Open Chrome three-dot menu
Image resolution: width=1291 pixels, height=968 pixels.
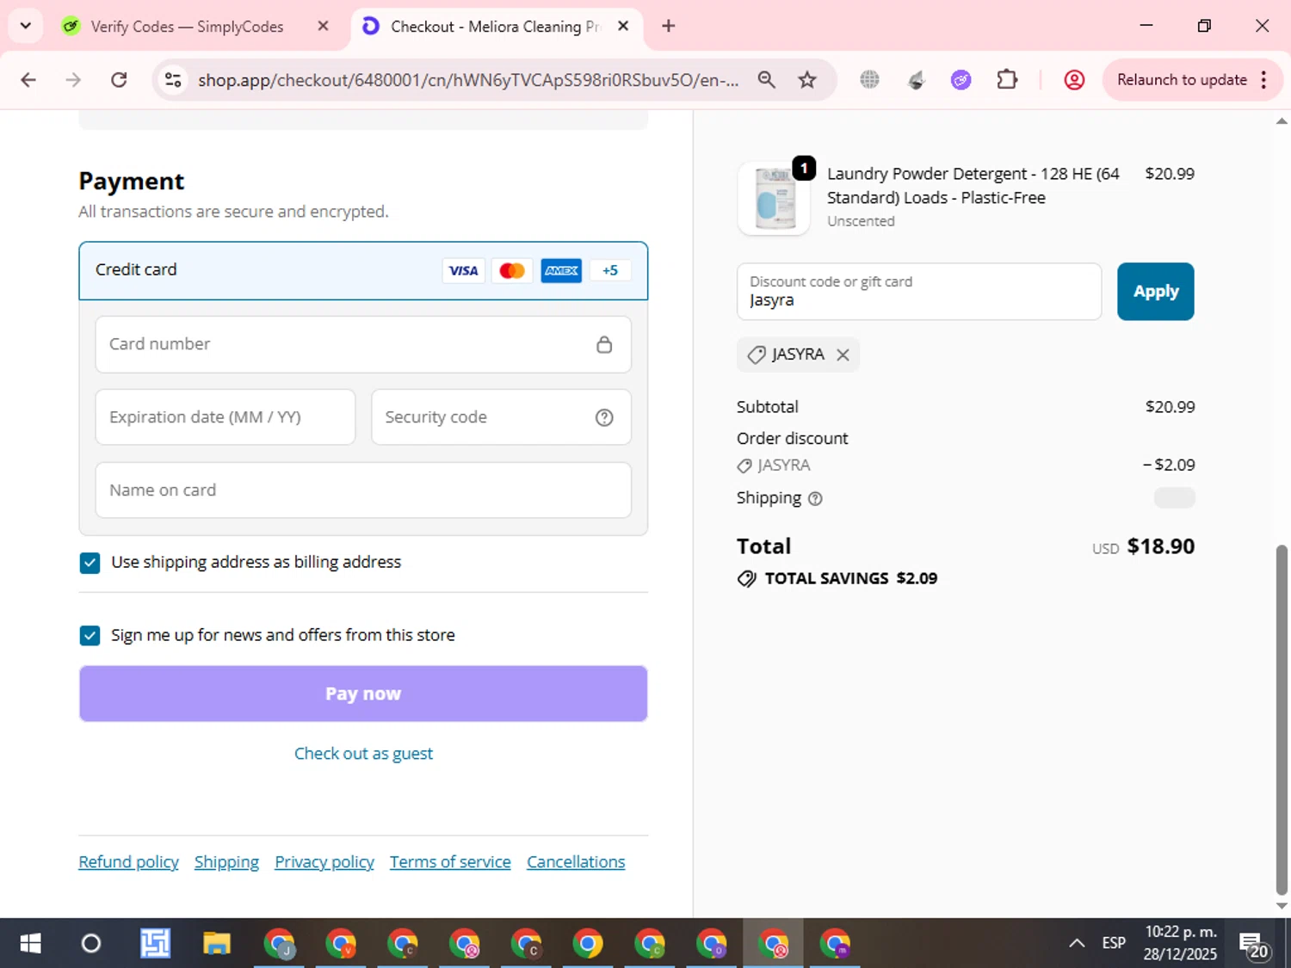(1263, 80)
